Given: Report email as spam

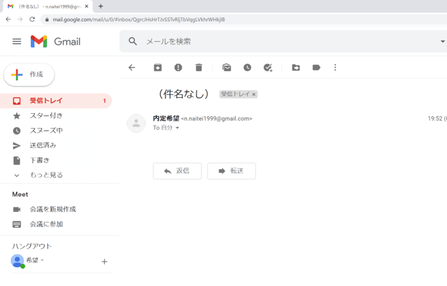Looking at the screenshot, I should pos(178,68).
